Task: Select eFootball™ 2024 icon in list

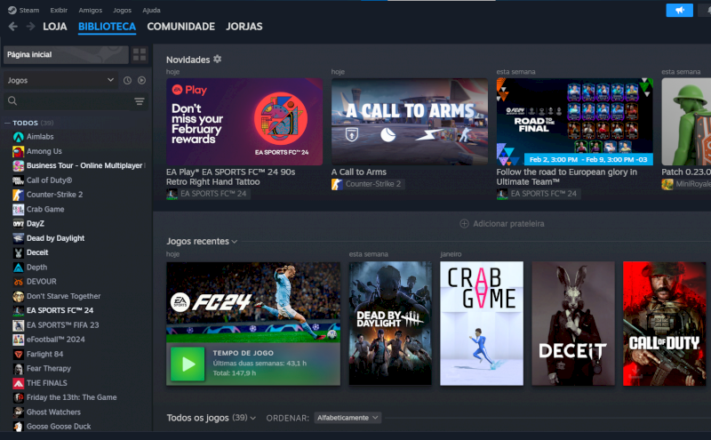Action: tap(18, 340)
